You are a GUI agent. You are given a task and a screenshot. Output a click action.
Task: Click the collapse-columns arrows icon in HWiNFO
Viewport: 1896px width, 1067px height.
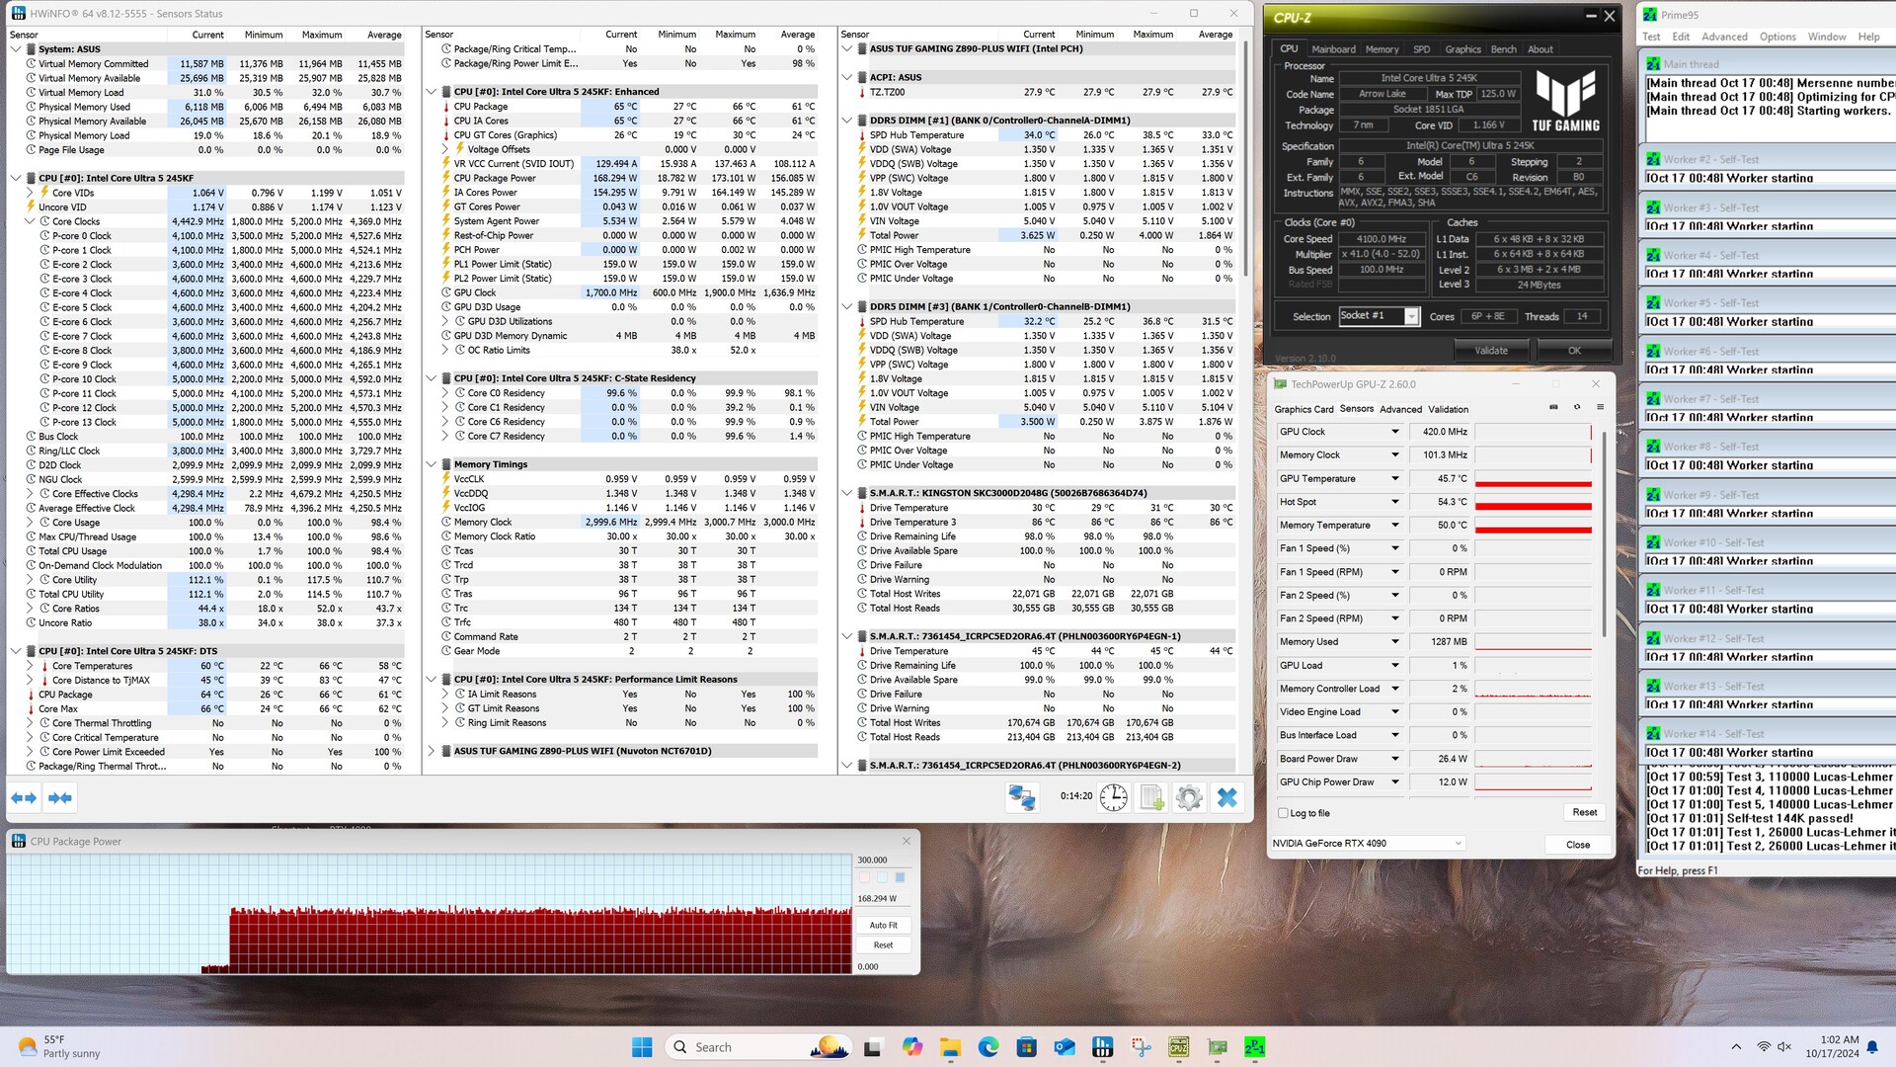(x=60, y=797)
